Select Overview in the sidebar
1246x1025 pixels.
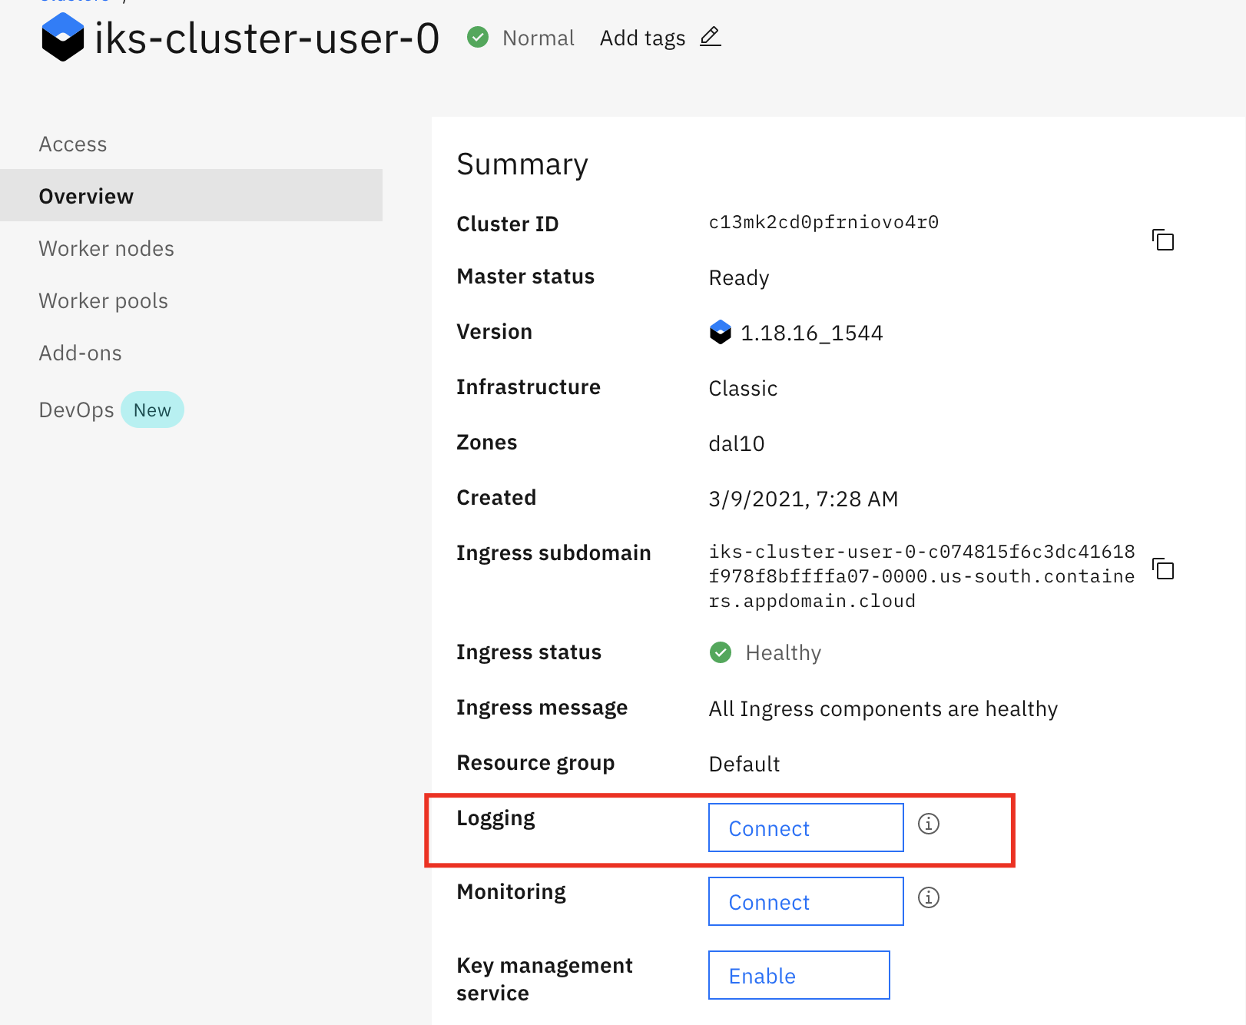(191, 195)
